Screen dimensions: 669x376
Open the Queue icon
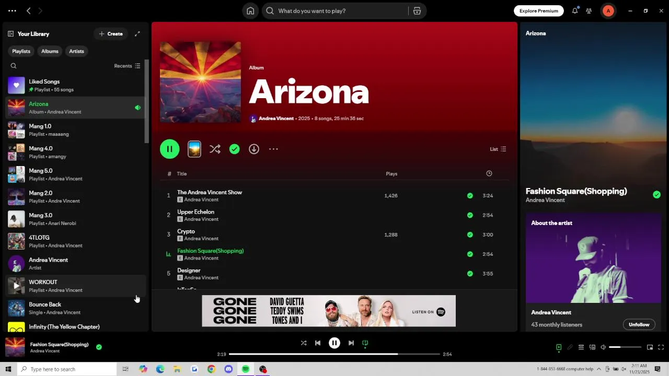click(581, 347)
